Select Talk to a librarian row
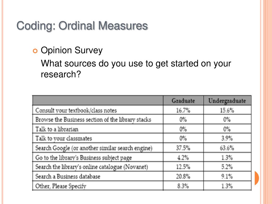 (x=142, y=129)
